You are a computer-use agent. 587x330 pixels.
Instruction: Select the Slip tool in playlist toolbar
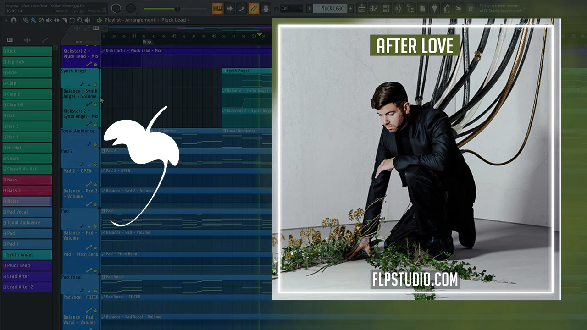(x=56, y=20)
